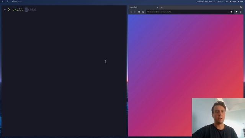The image size is (245, 138).
Task: Switch to workspace 2 in the top bar
Action: 8,1
